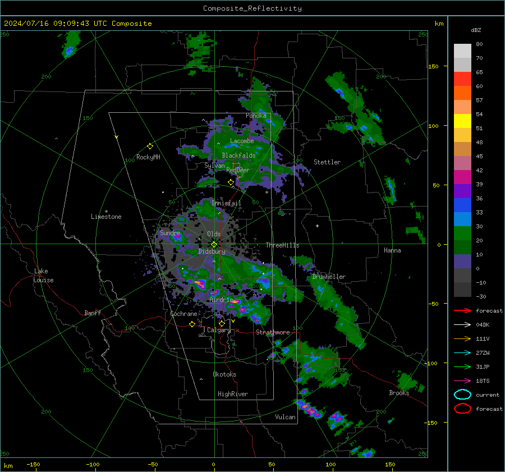Click the Drumheller town label
The width and height of the screenshot is (505, 472).
click(329, 277)
